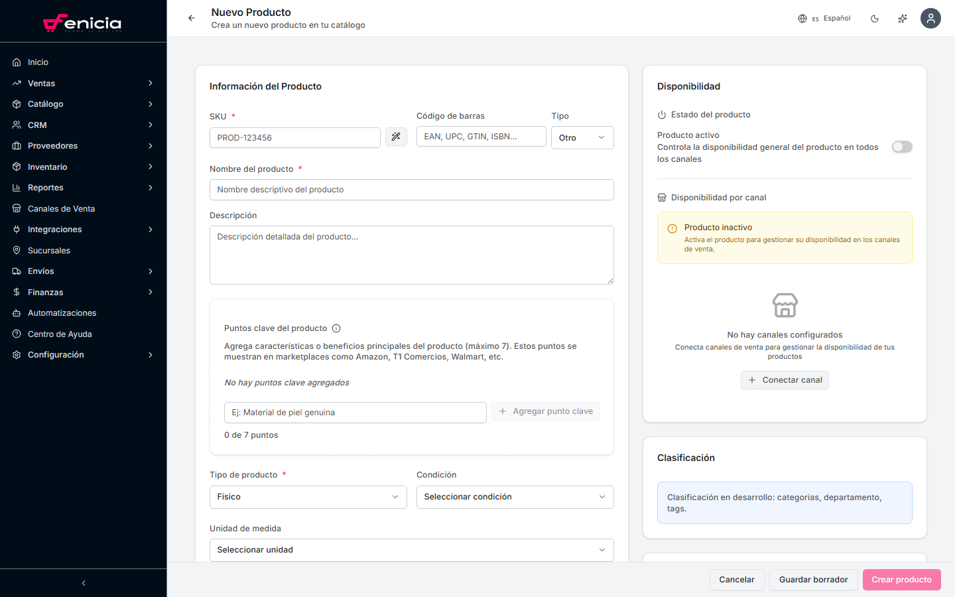Viewport: 955px width, 597px height.
Task: Open the user profile avatar menu
Action: coord(930,19)
